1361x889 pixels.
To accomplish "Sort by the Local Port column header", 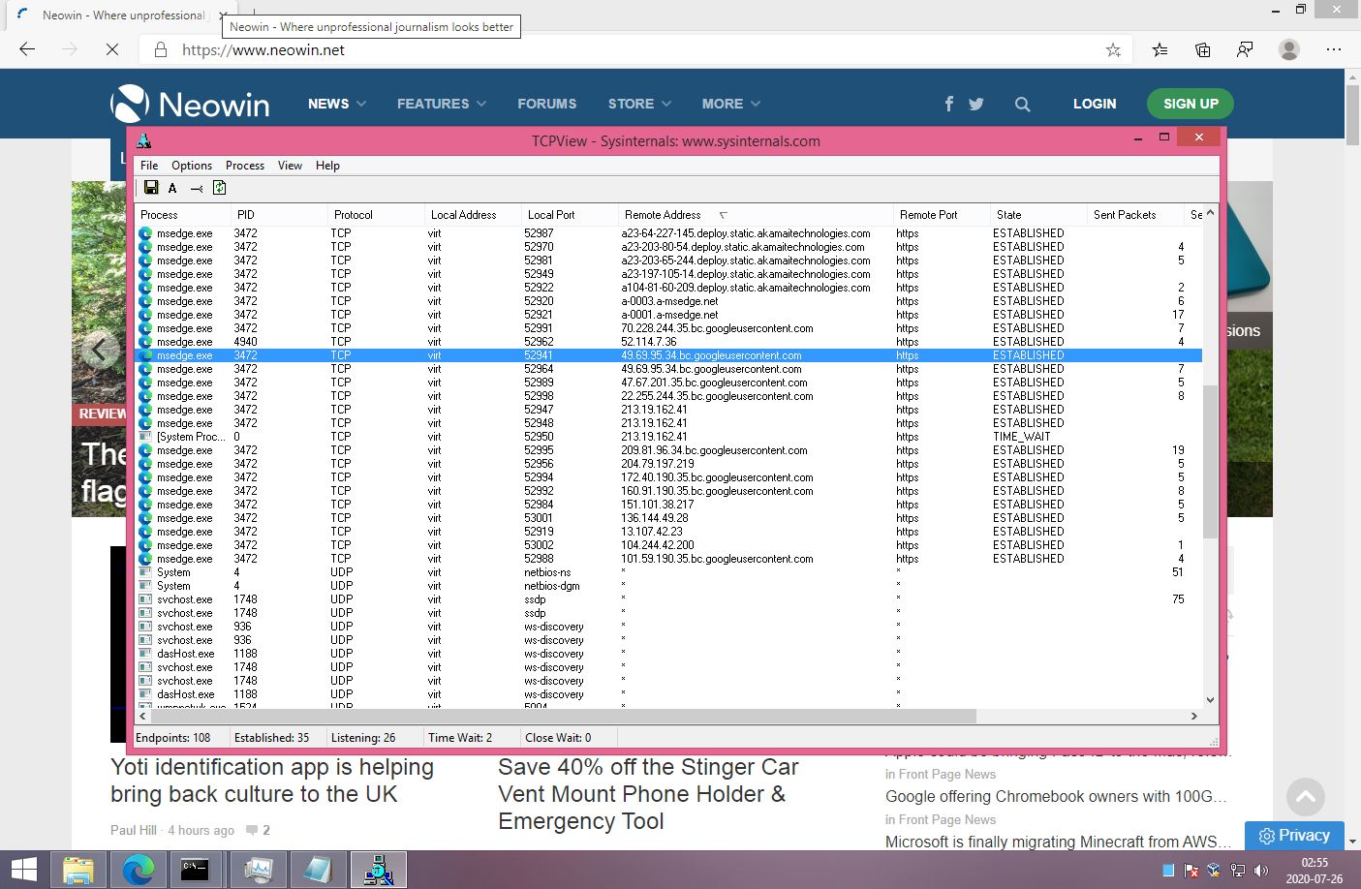I will tap(570, 215).
